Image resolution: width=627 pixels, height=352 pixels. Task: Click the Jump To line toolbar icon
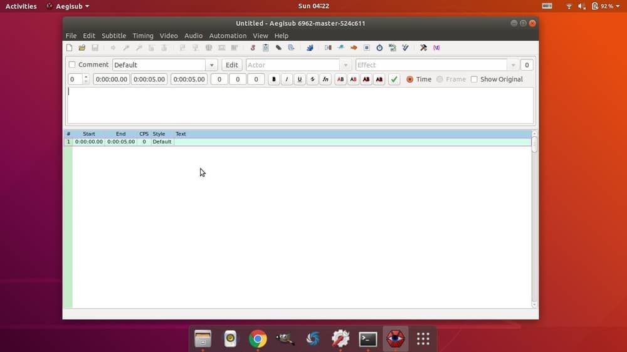pyautogui.click(x=113, y=48)
